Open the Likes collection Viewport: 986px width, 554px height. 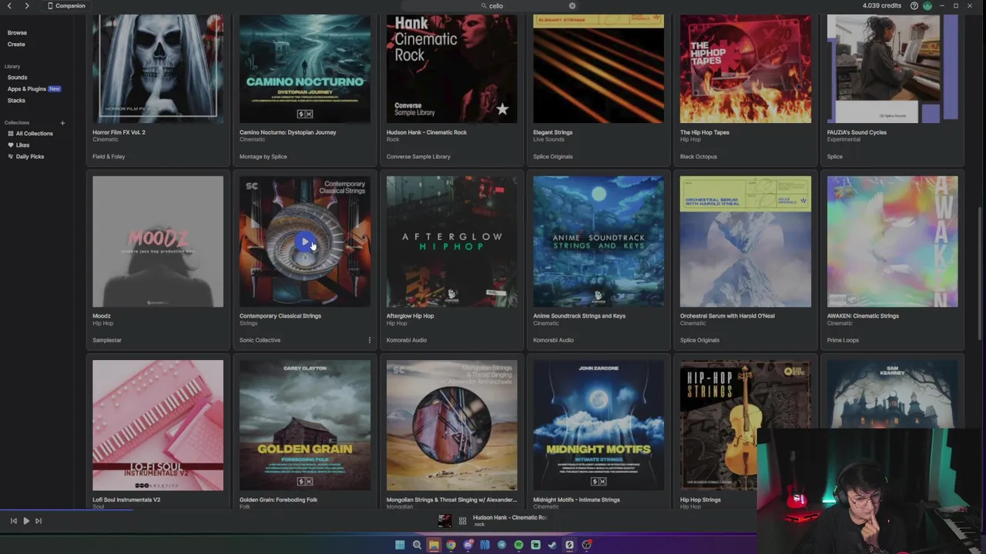pos(18,145)
